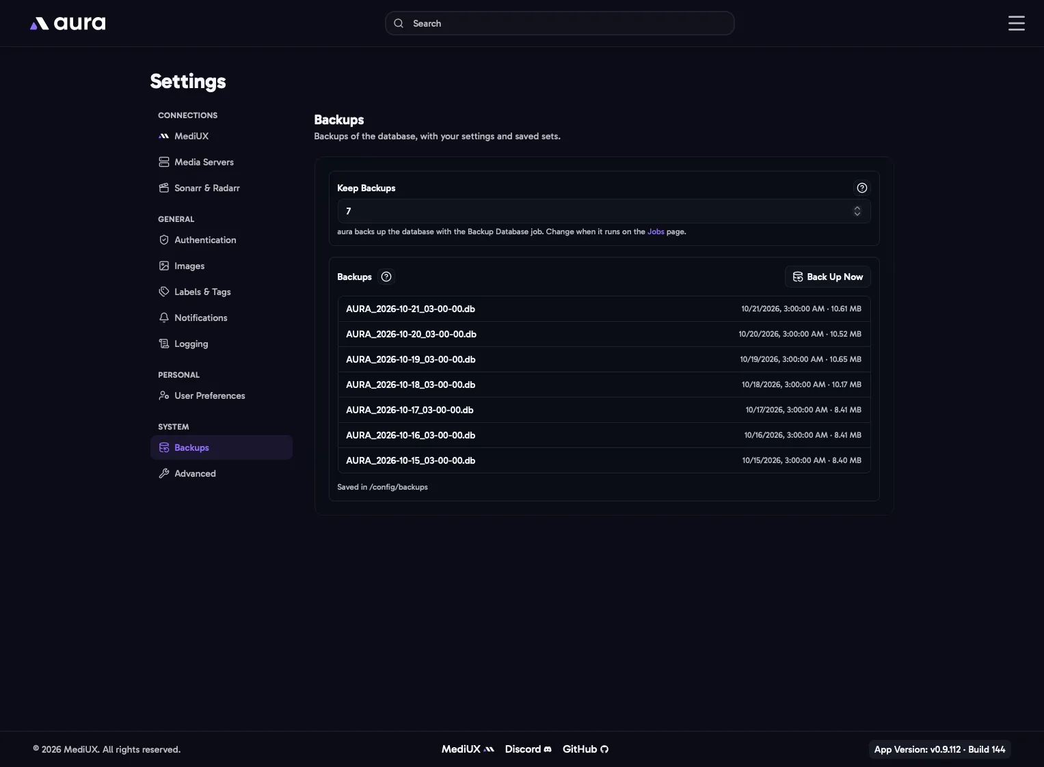Click the Backups list help icon
The height and width of the screenshot is (767, 1044).
(386, 277)
